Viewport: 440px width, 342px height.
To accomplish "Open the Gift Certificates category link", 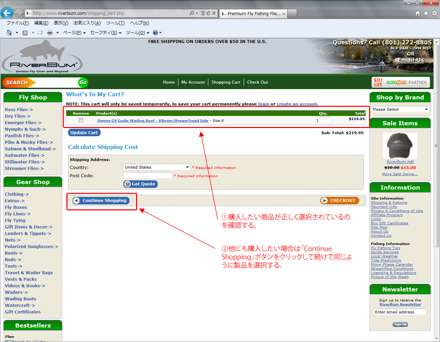I will click(23, 312).
